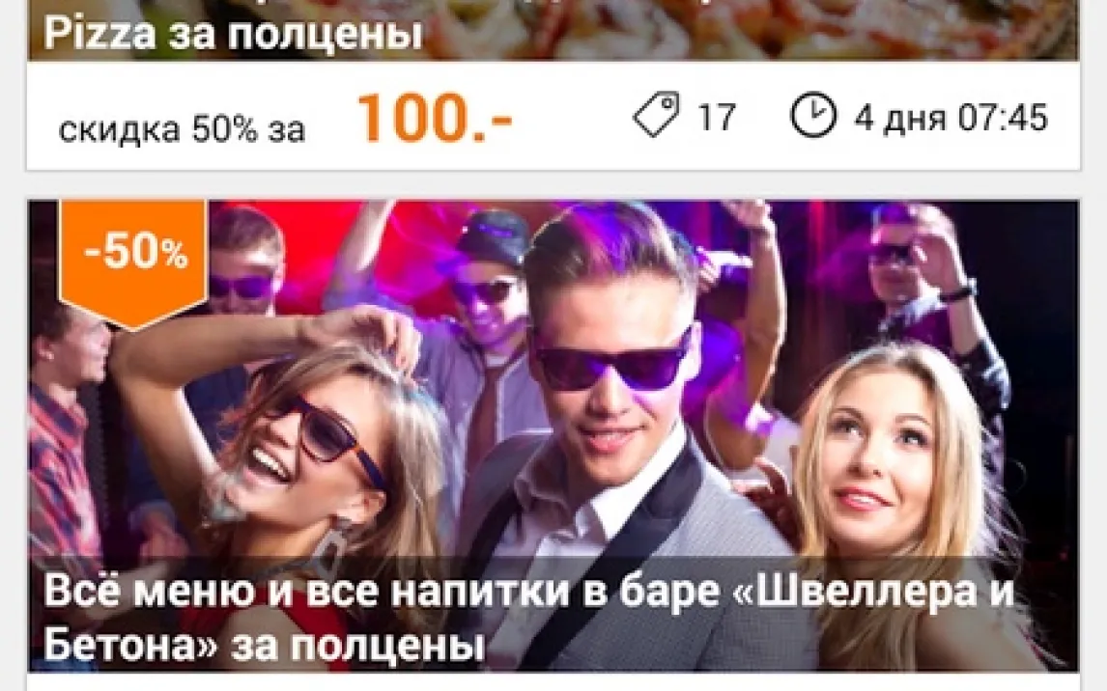Select the orange 100.- price
Image resolution: width=1107 pixels, height=691 pixels.
tap(434, 117)
